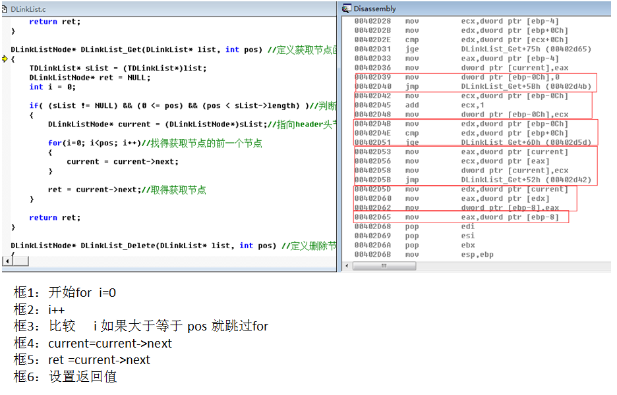Click mov eax,[ebp-8] at 00402D65
The image size is (617, 395).
(x=456, y=217)
